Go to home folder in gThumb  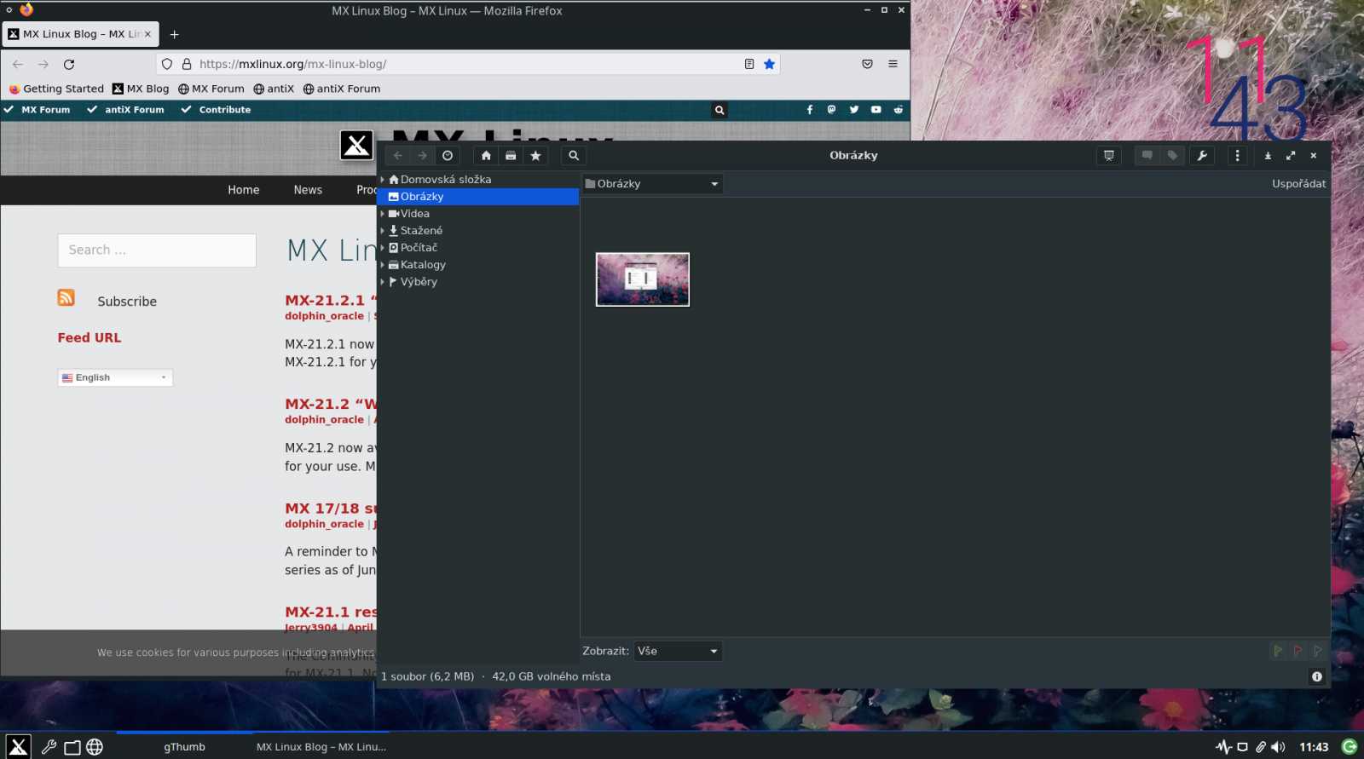tap(486, 156)
